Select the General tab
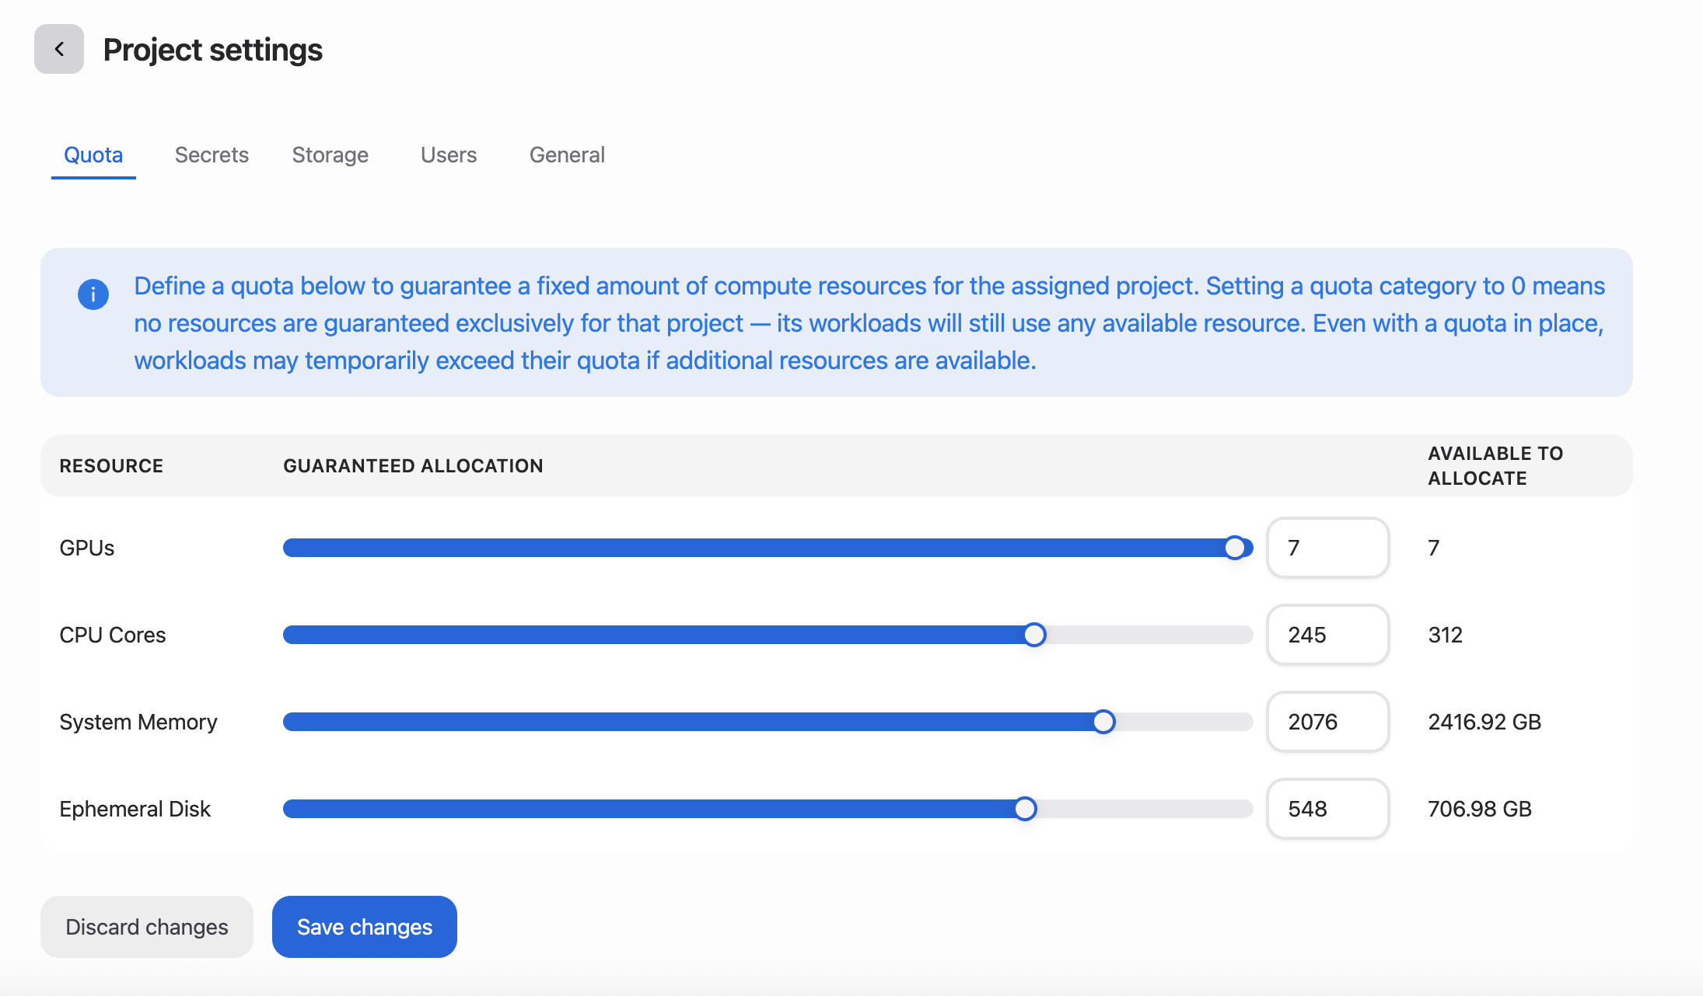The image size is (1703, 996). click(567, 155)
